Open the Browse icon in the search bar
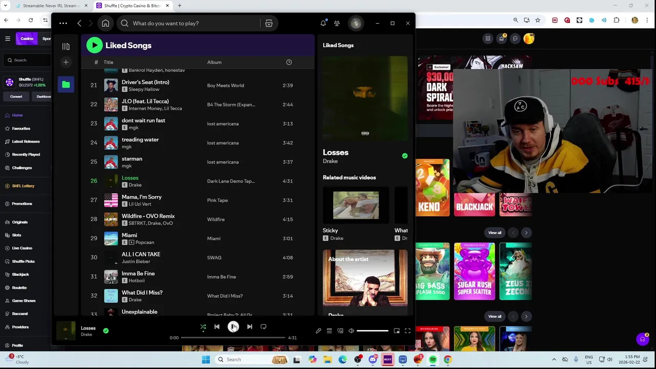This screenshot has width=656, height=369. pos(269,23)
